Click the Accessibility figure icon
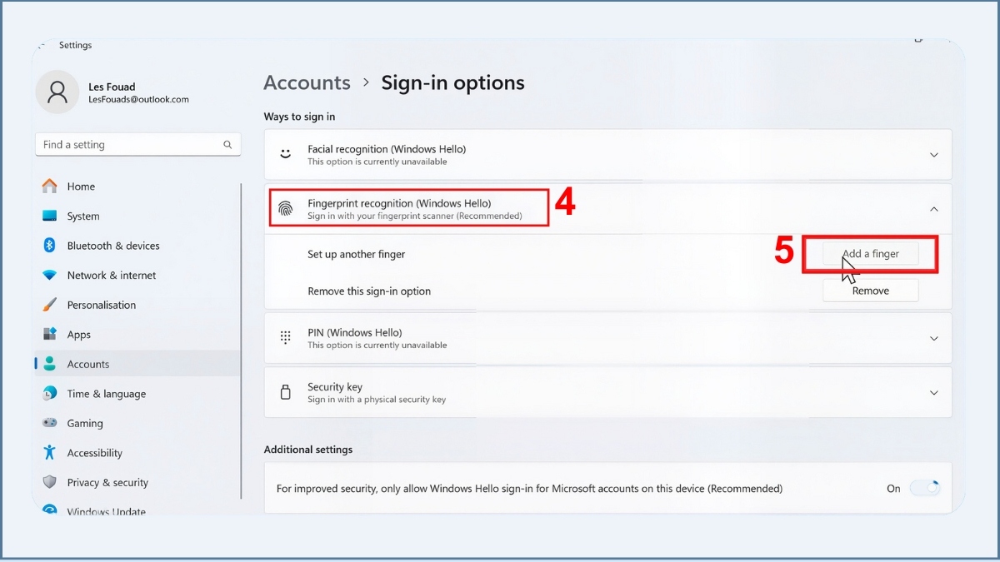The width and height of the screenshot is (1000, 562). click(50, 453)
